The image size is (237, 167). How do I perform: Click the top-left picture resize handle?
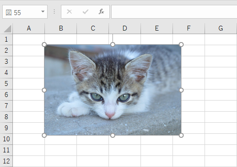click(x=44, y=45)
